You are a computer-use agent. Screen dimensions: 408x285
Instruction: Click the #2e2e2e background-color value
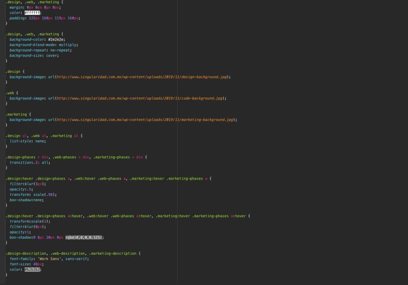56,39
